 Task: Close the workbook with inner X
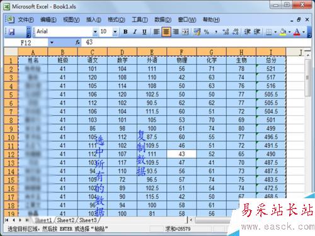[x=307, y=20]
